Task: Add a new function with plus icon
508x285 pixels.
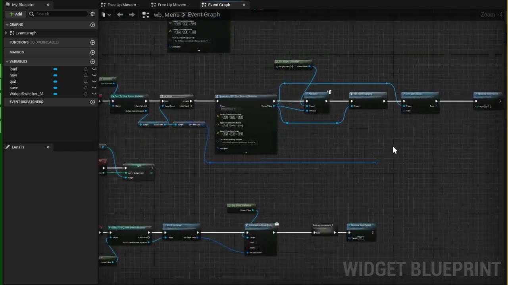Action: (92, 42)
